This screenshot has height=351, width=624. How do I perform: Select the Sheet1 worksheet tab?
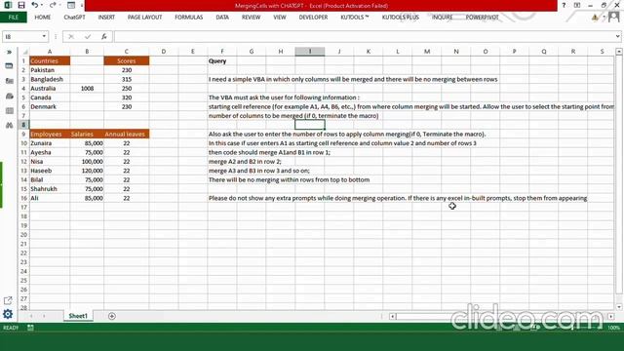(x=78, y=316)
